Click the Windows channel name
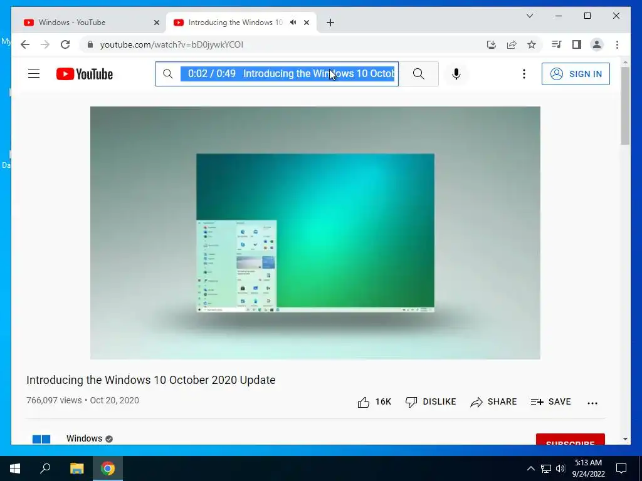 click(x=85, y=438)
